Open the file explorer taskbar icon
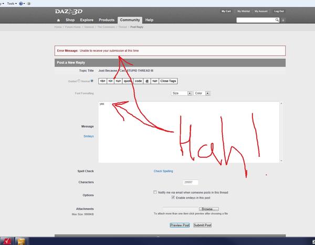Screen dimensions: 315x245 pyautogui.click(x=21, y=241)
